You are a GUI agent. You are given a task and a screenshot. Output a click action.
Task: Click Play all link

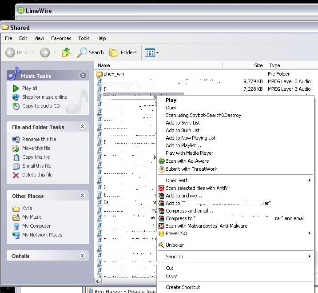[x=30, y=88]
